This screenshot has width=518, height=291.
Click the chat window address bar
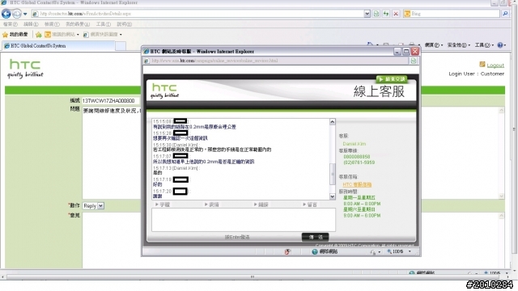point(276,61)
